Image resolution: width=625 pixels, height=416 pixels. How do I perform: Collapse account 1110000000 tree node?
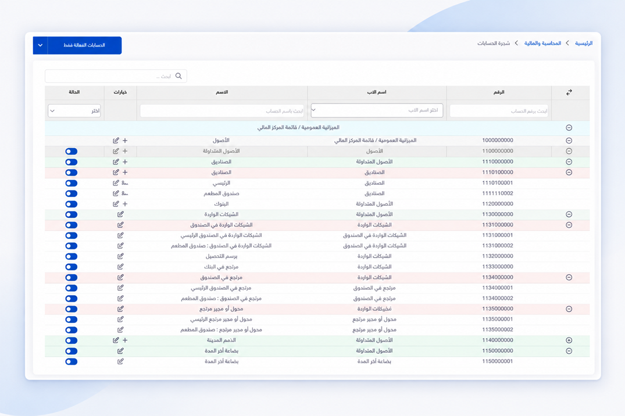569,162
